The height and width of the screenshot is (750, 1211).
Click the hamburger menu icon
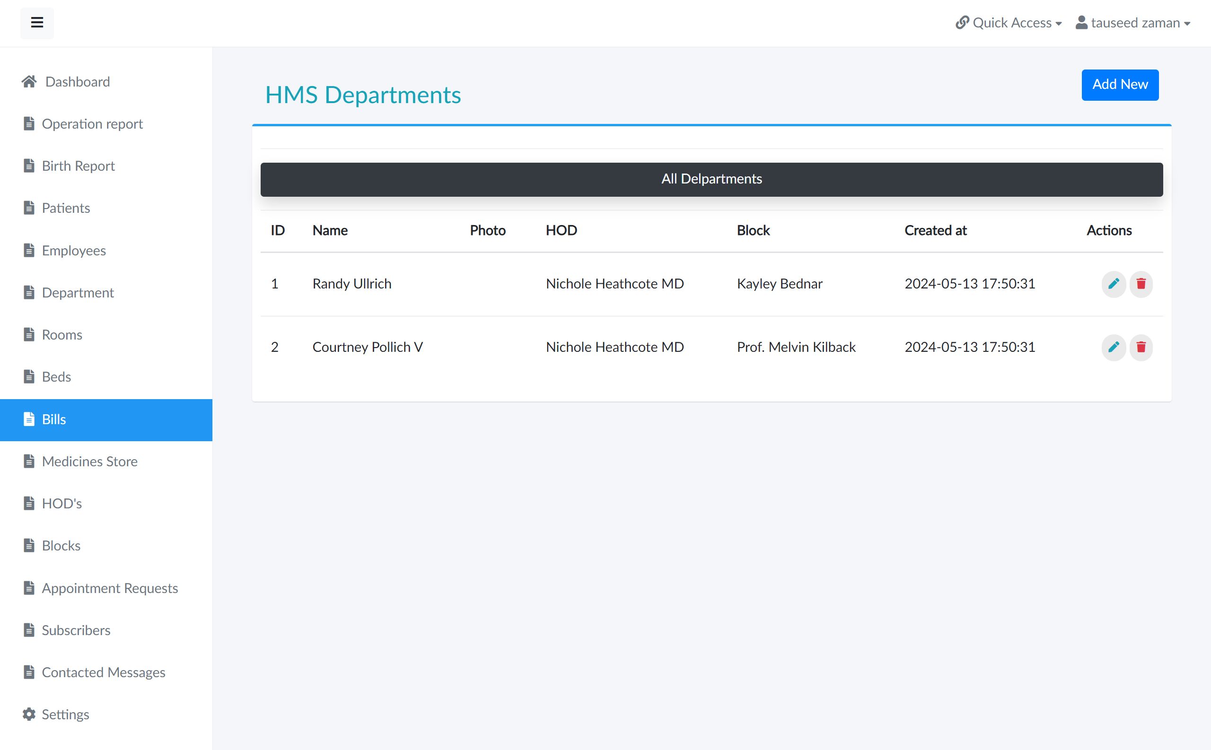pyautogui.click(x=37, y=23)
